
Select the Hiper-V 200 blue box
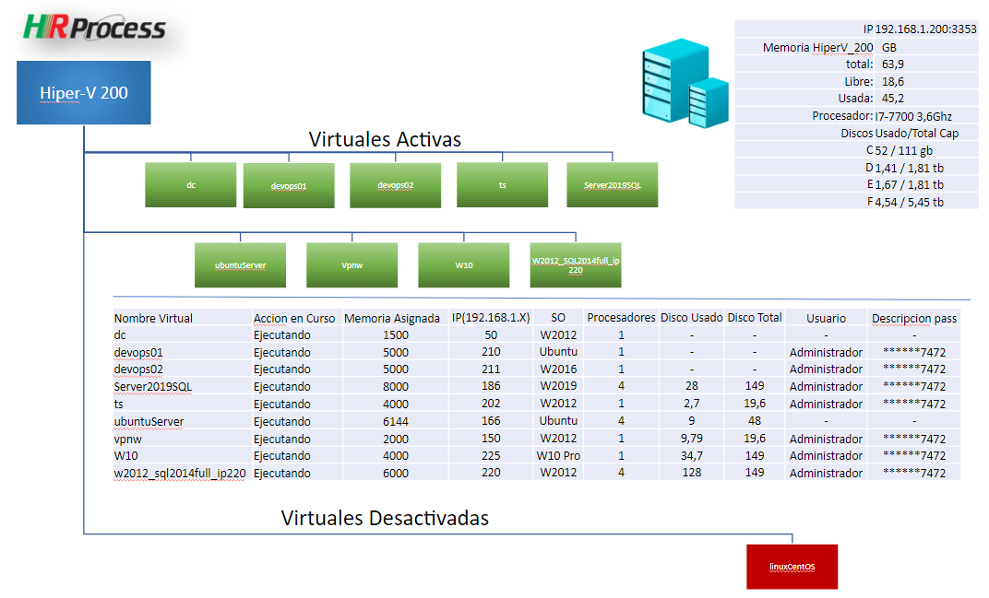click(84, 93)
